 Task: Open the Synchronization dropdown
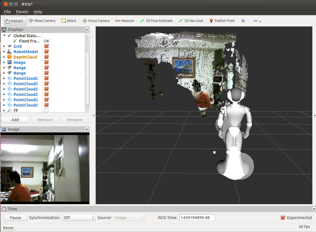click(79, 218)
